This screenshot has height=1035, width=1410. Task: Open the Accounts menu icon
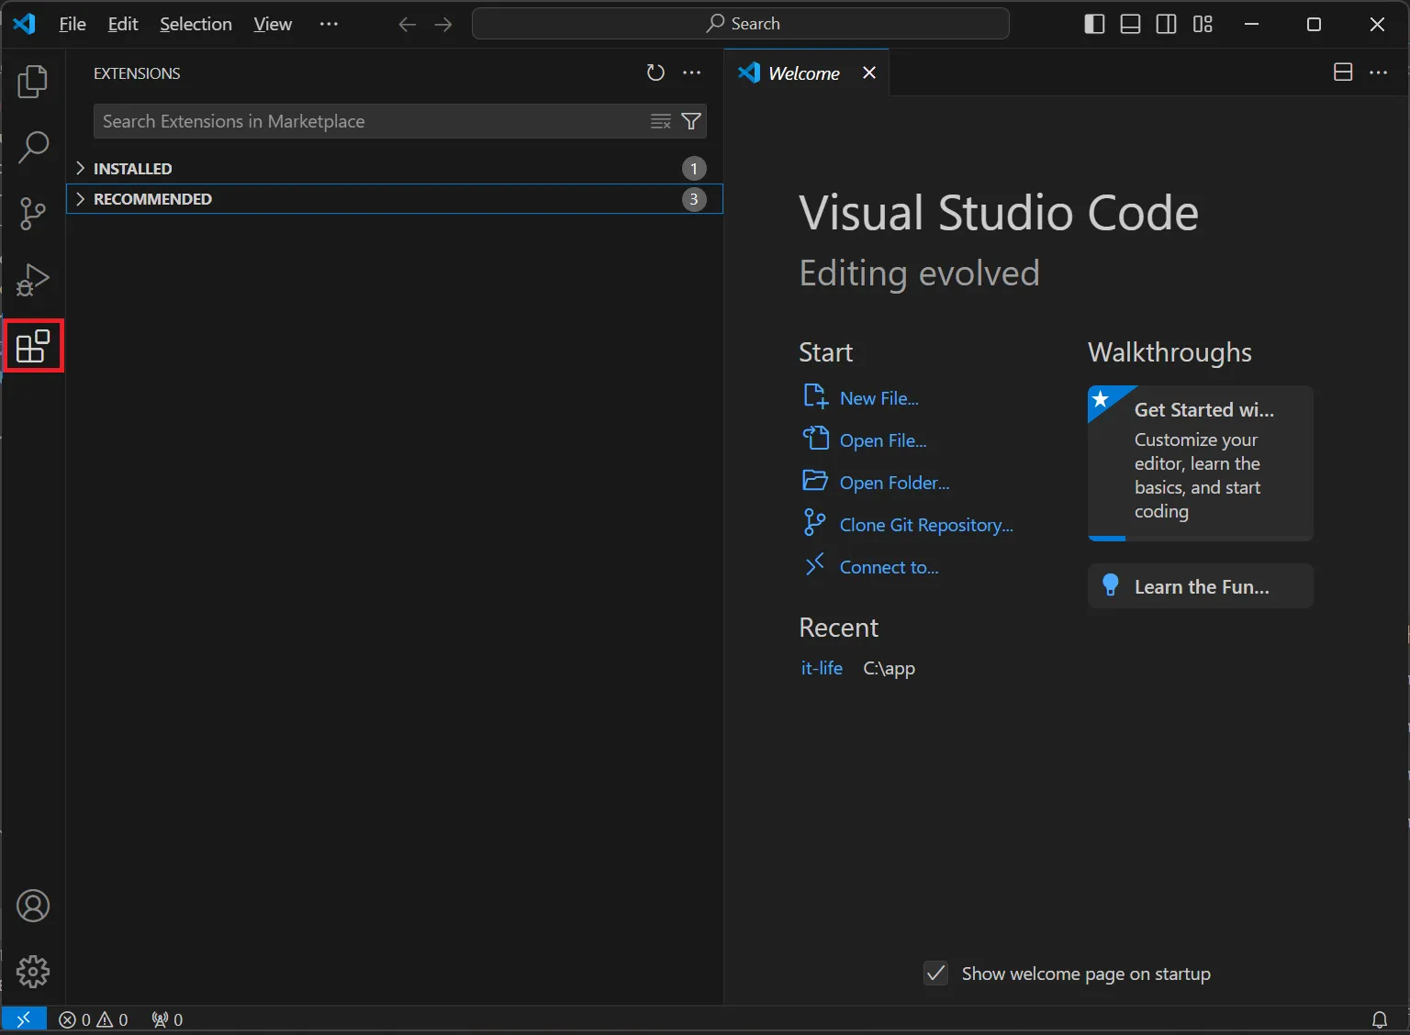(x=33, y=906)
